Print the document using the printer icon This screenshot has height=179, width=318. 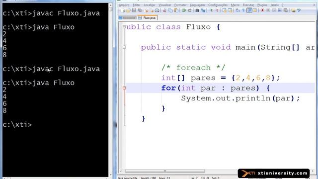(x=157, y=10)
